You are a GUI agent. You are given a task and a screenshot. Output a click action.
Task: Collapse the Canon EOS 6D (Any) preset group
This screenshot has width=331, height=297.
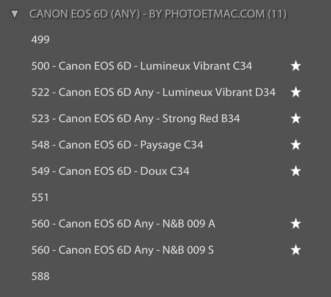pos(15,14)
